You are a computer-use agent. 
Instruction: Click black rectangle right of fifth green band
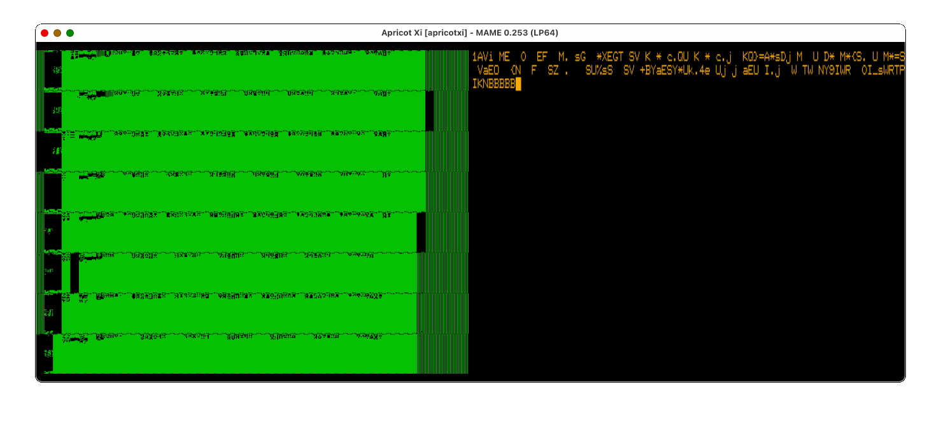(421, 232)
